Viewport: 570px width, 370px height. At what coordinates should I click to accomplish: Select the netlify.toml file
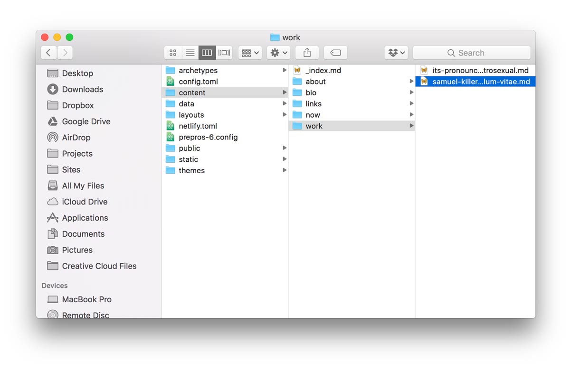click(x=225, y=126)
